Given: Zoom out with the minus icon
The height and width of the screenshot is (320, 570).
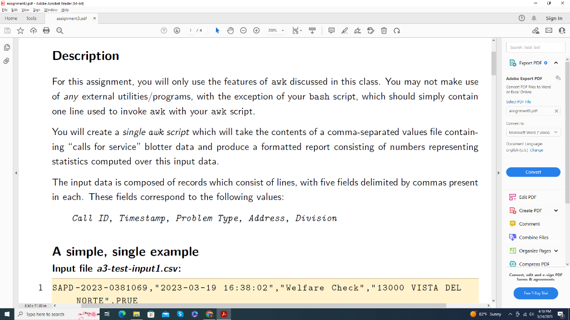Looking at the screenshot, I should (244, 31).
